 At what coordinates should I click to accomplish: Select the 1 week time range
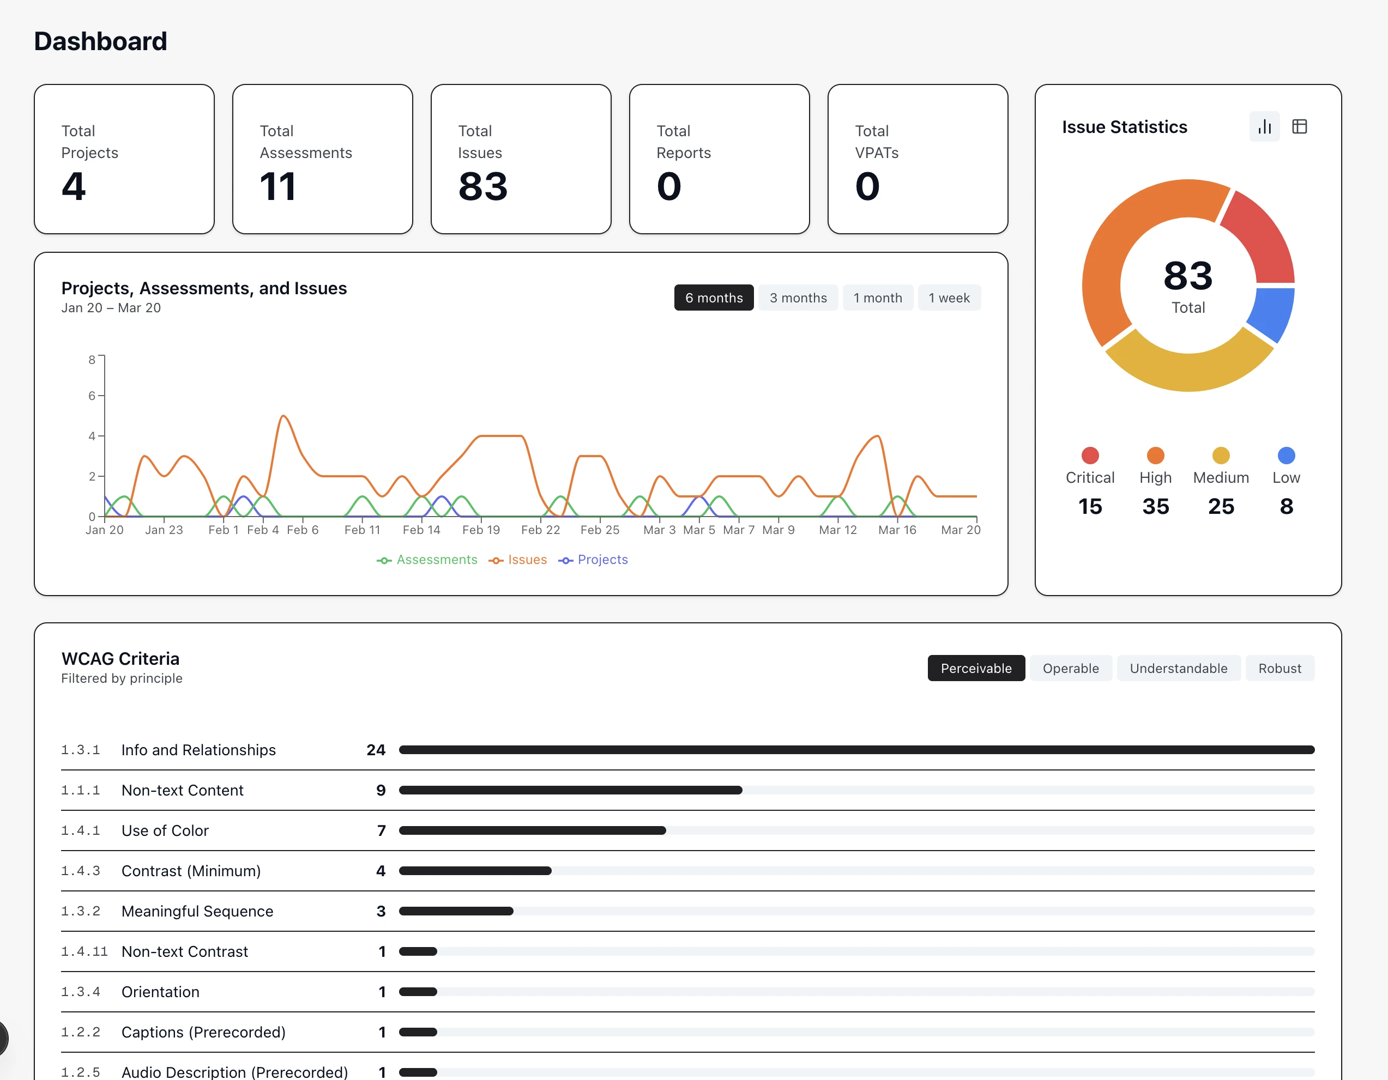click(950, 298)
